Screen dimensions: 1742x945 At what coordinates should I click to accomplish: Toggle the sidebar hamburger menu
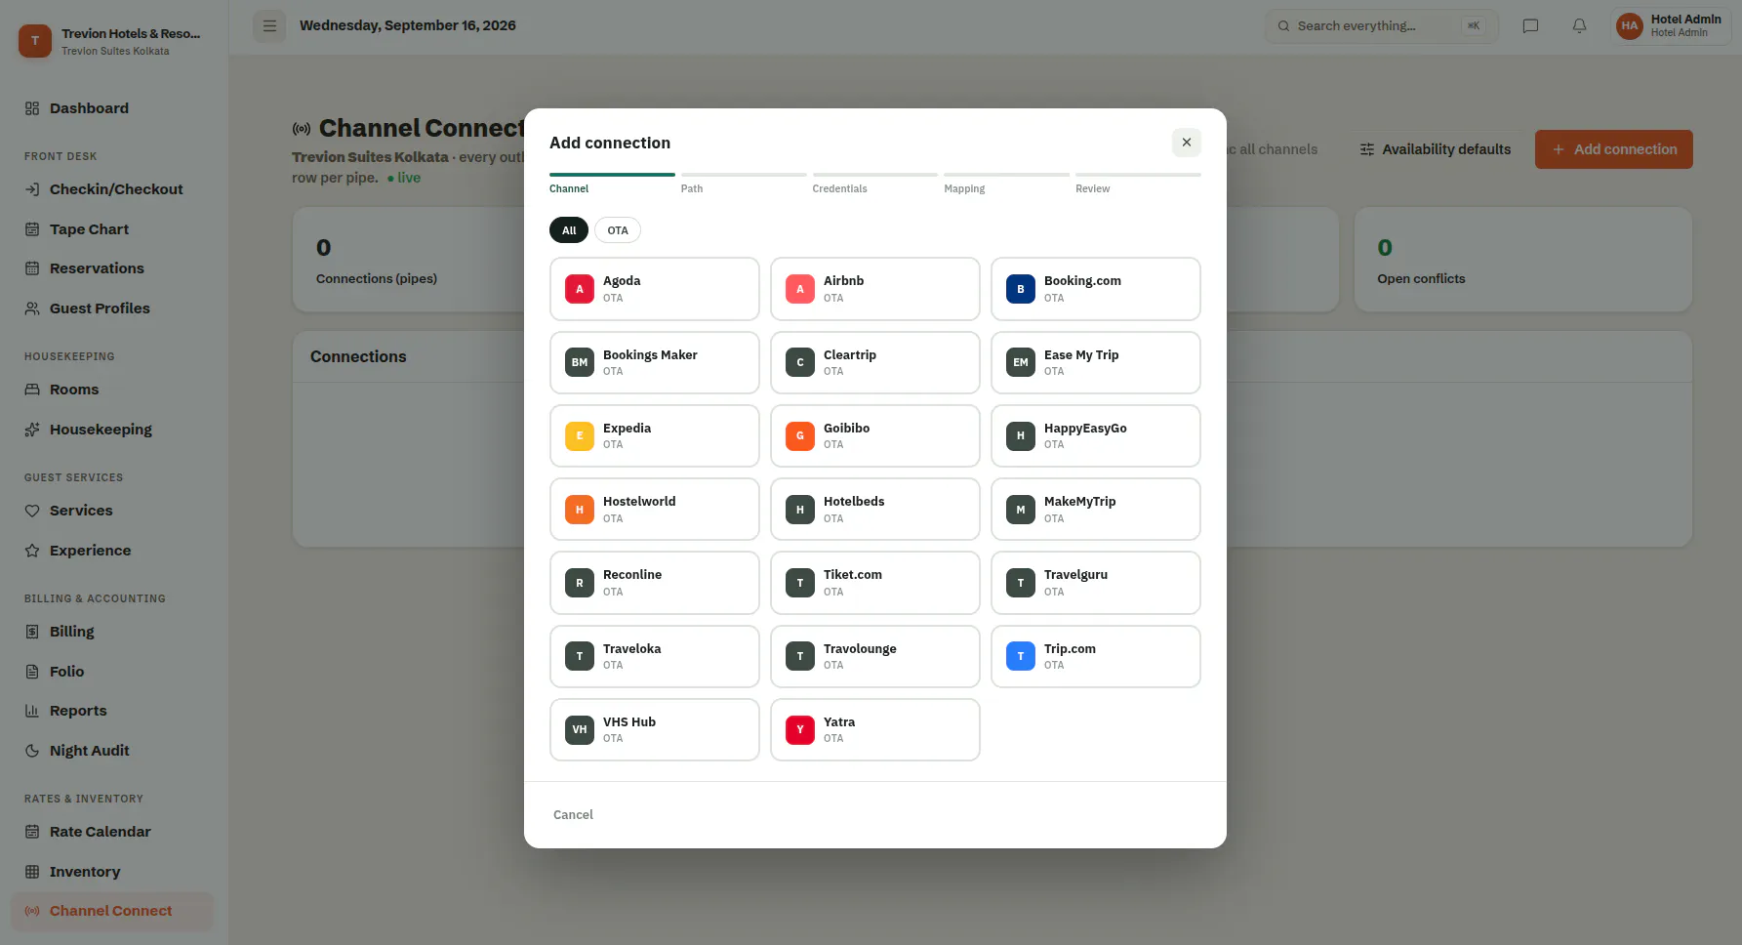[269, 26]
